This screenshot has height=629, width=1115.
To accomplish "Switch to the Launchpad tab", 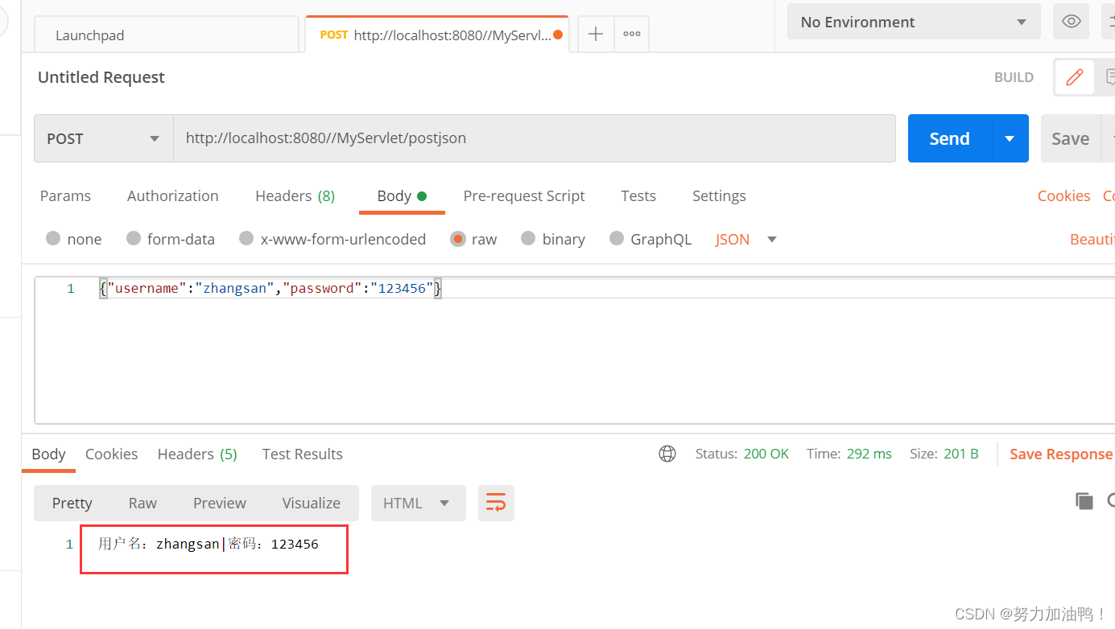I will click(x=167, y=35).
